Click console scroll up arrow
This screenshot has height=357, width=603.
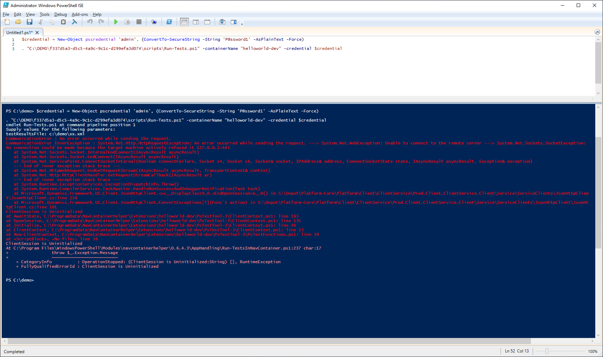598,107
